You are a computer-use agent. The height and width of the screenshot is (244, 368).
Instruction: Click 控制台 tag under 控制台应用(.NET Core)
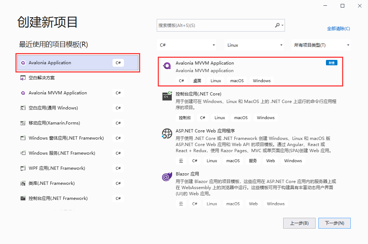[x=185, y=118]
